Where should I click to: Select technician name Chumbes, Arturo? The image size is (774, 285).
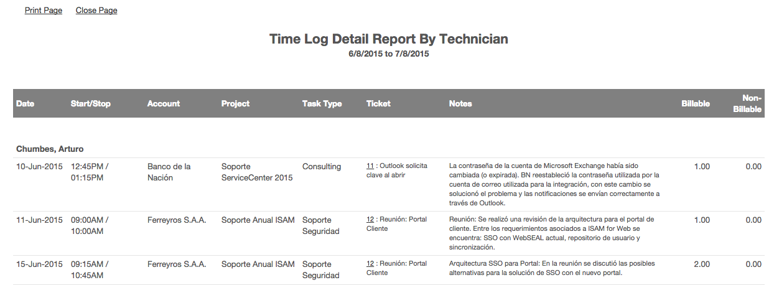coord(50,149)
